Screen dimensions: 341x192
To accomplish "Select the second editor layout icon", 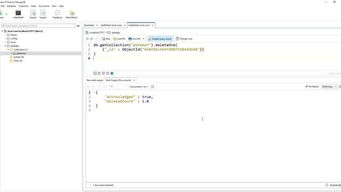I will click(99, 74).
